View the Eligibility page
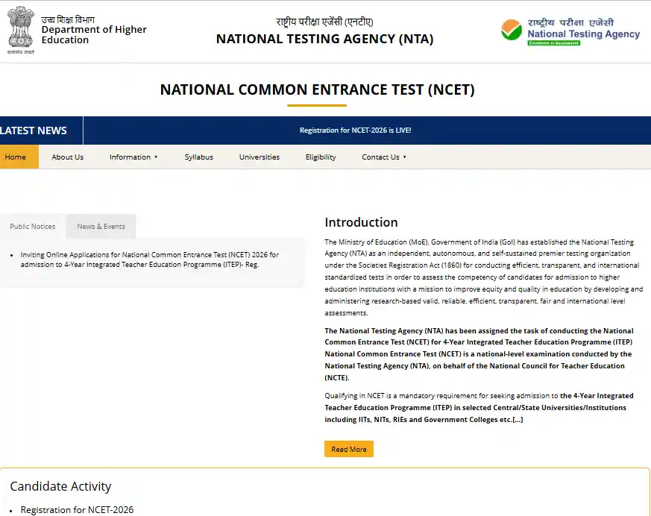The width and height of the screenshot is (651, 516). pyautogui.click(x=320, y=157)
